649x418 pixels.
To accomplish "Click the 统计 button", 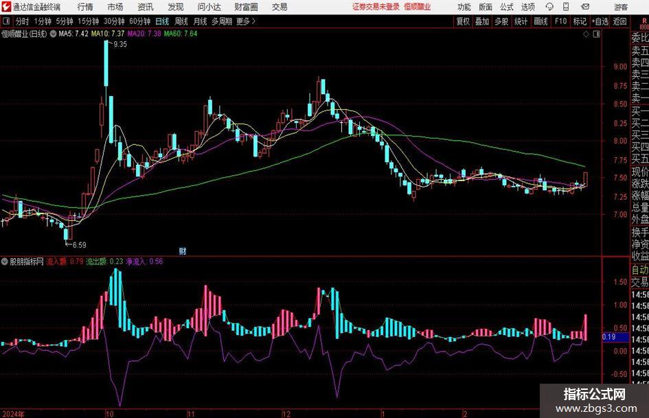I will click(x=521, y=21).
